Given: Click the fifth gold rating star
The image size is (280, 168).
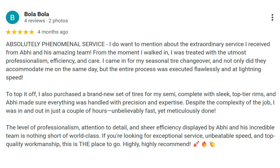Looking at the screenshot, I should tap(32, 32).
